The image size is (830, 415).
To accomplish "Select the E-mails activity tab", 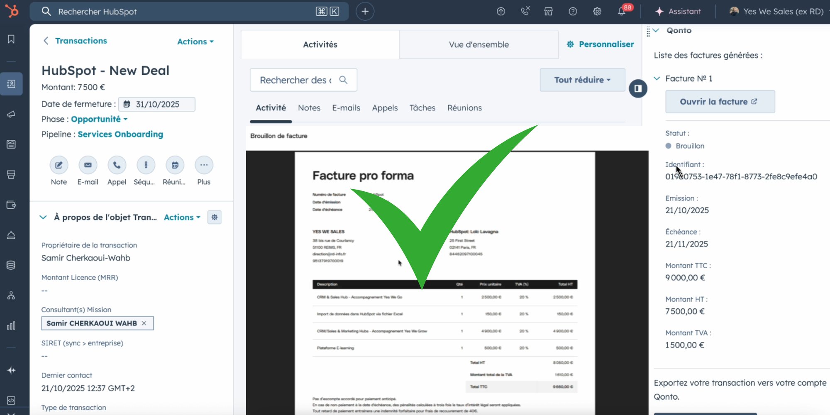I will (x=346, y=108).
